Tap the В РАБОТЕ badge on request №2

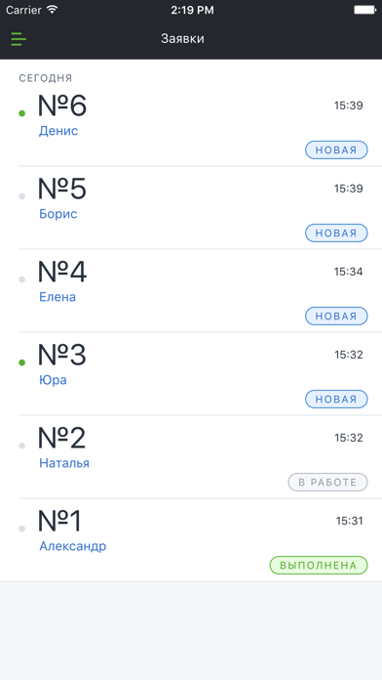pos(328,483)
